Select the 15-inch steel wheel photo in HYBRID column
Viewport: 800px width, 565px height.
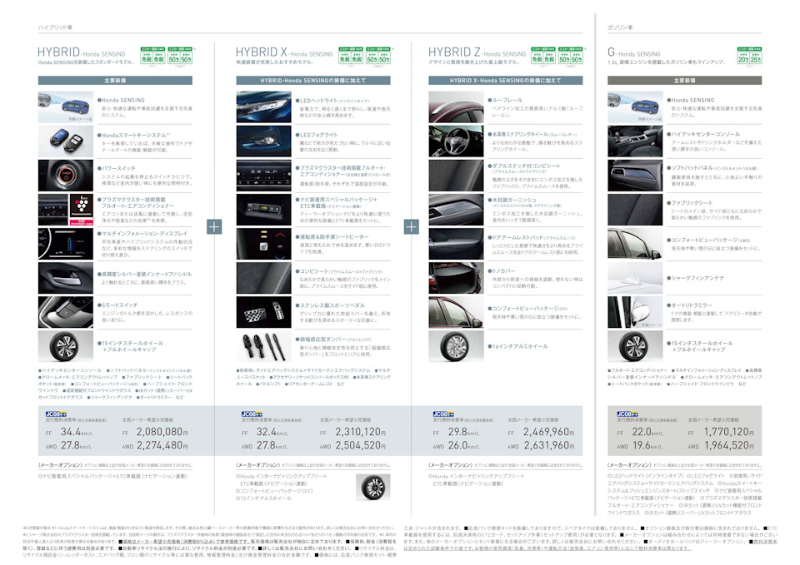65,346
